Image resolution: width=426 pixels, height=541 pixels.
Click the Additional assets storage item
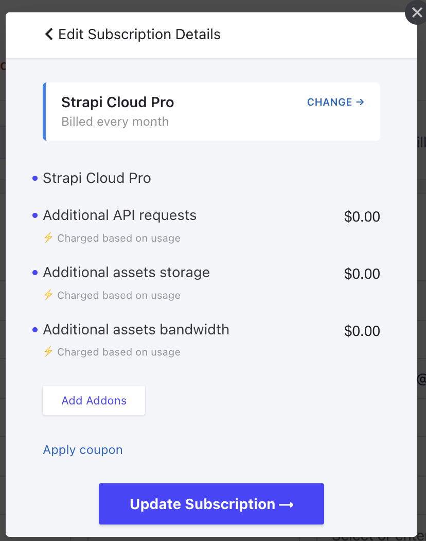point(126,273)
